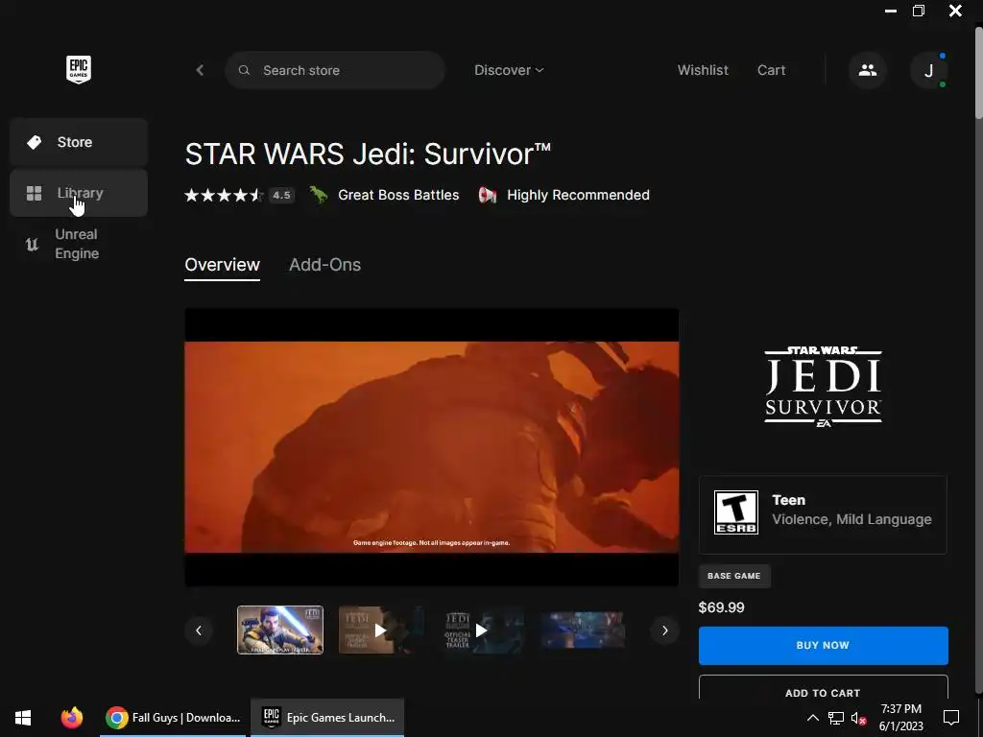Click the ESRB Teen rating icon
The image size is (983, 737).
click(736, 512)
